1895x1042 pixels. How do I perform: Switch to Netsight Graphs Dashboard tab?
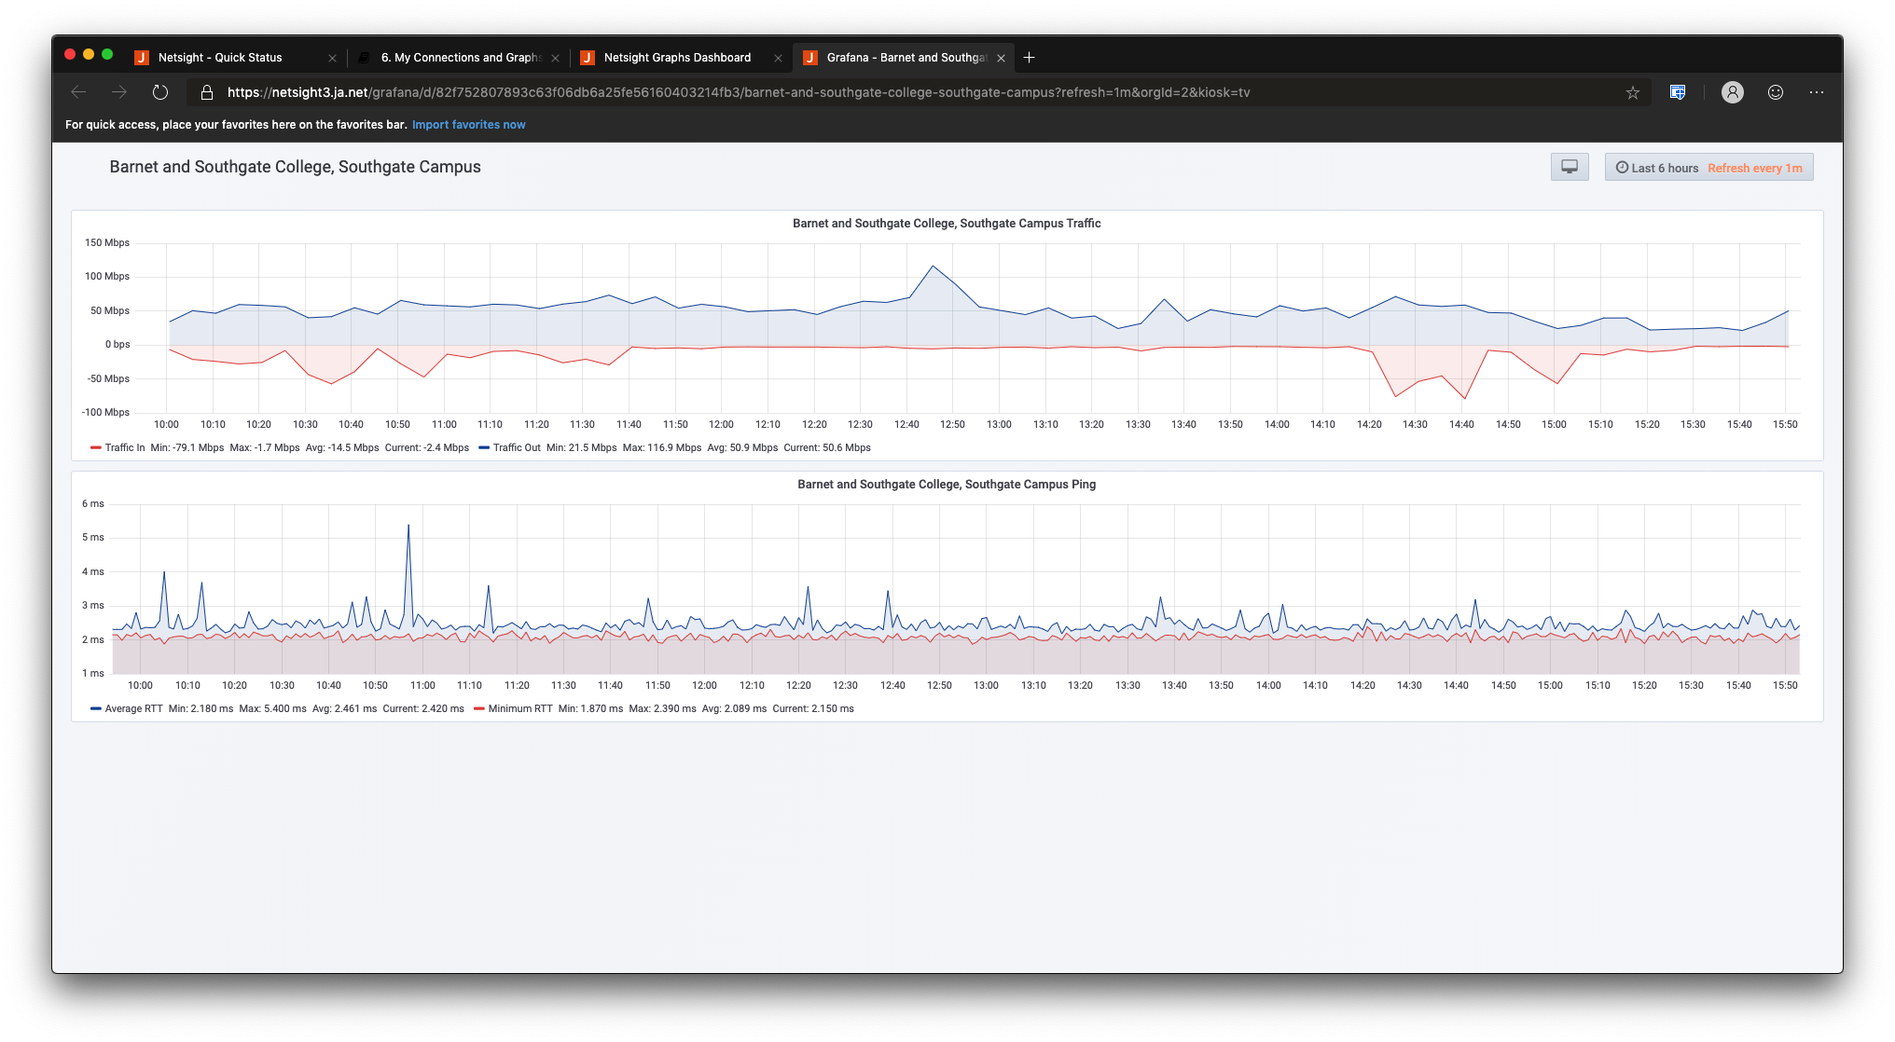pos(677,58)
